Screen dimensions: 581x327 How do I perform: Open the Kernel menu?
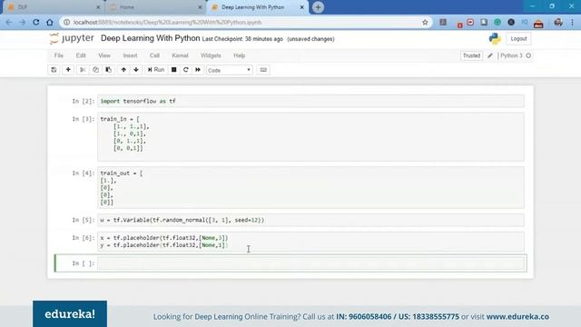[180, 55]
